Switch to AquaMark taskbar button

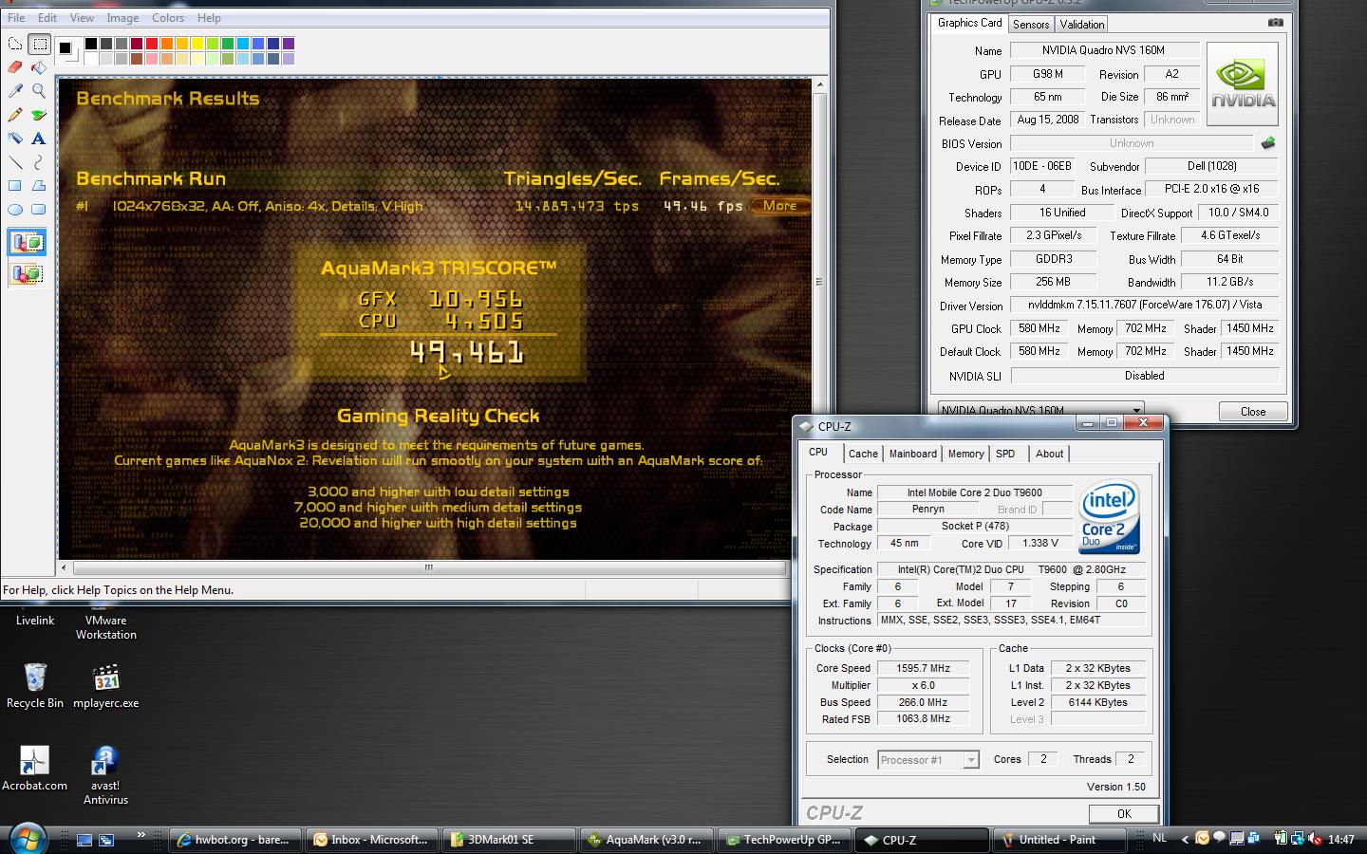point(647,840)
